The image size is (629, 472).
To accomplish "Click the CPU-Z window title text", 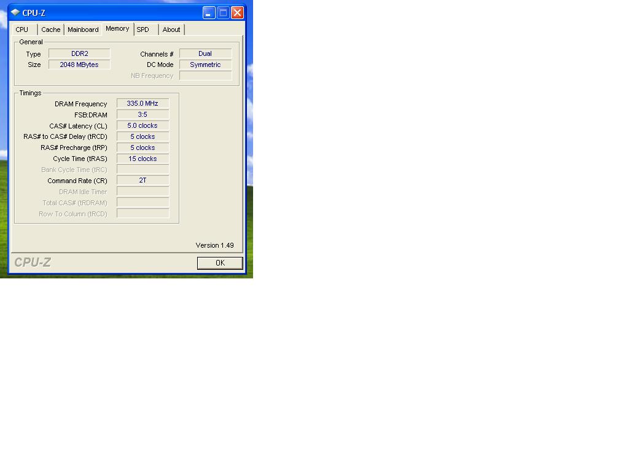I will pyautogui.click(x=34, y=13).
